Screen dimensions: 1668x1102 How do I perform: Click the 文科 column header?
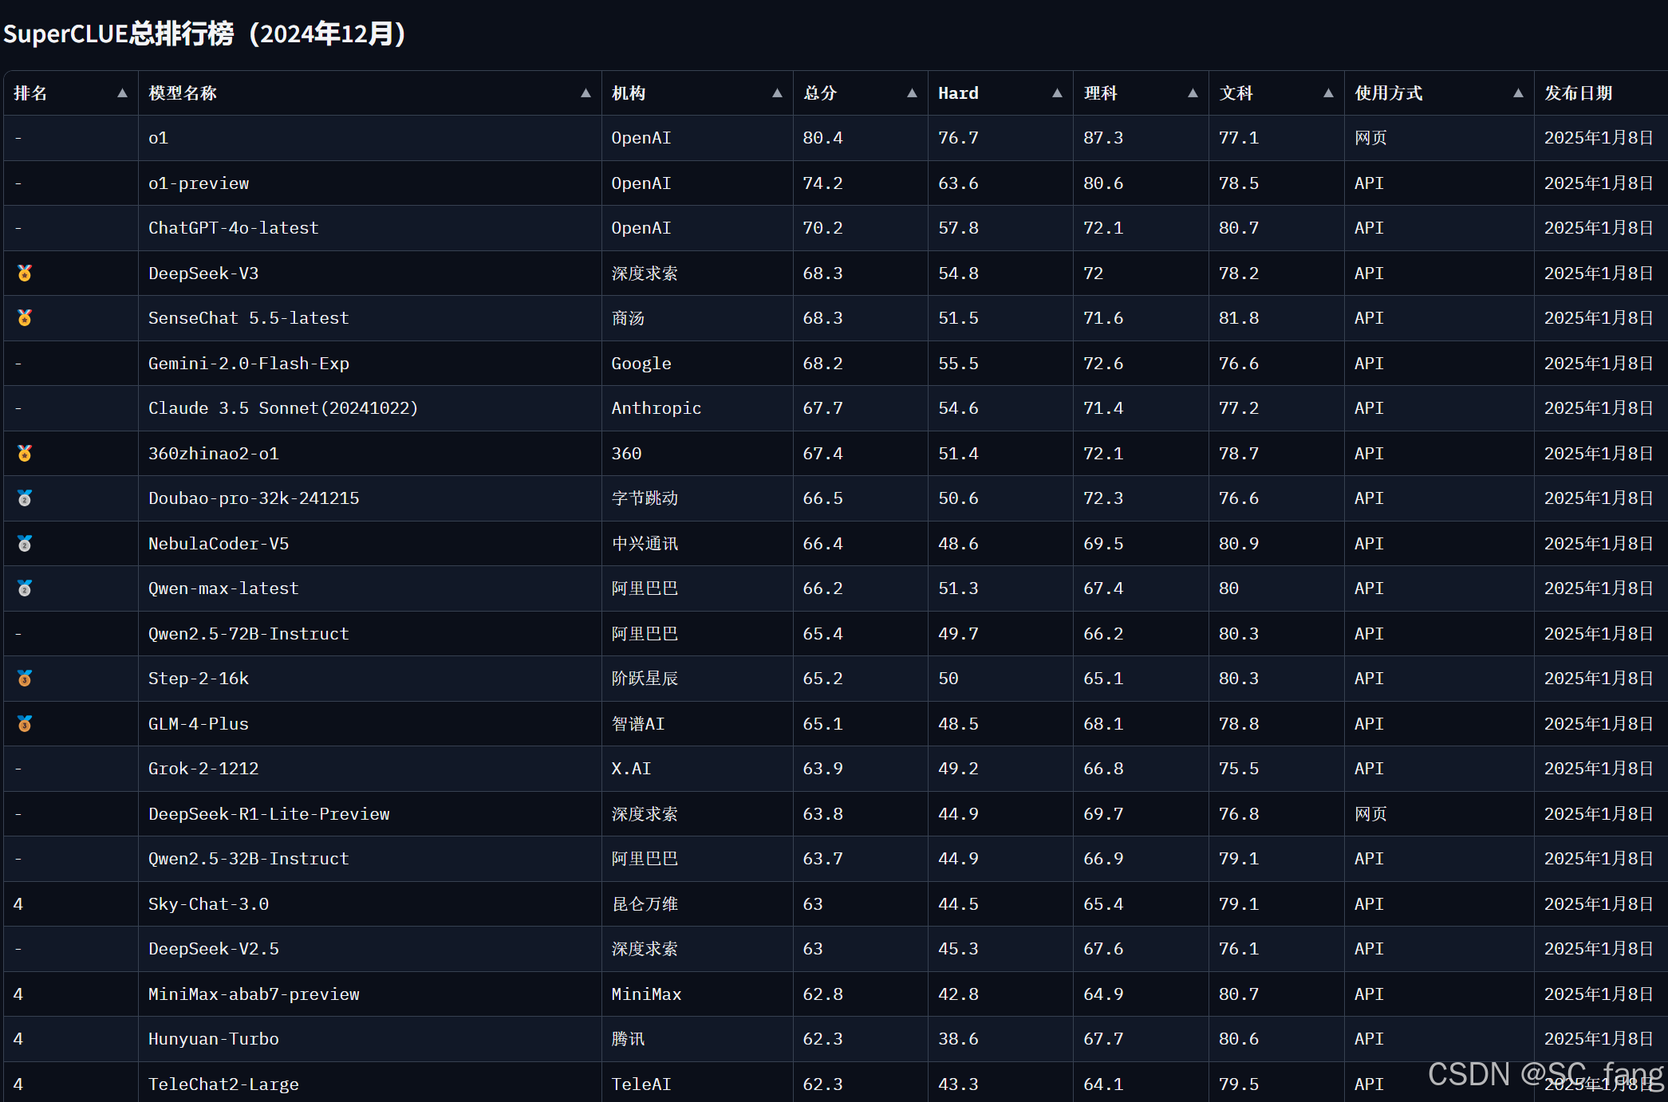tap(1236, 93)
